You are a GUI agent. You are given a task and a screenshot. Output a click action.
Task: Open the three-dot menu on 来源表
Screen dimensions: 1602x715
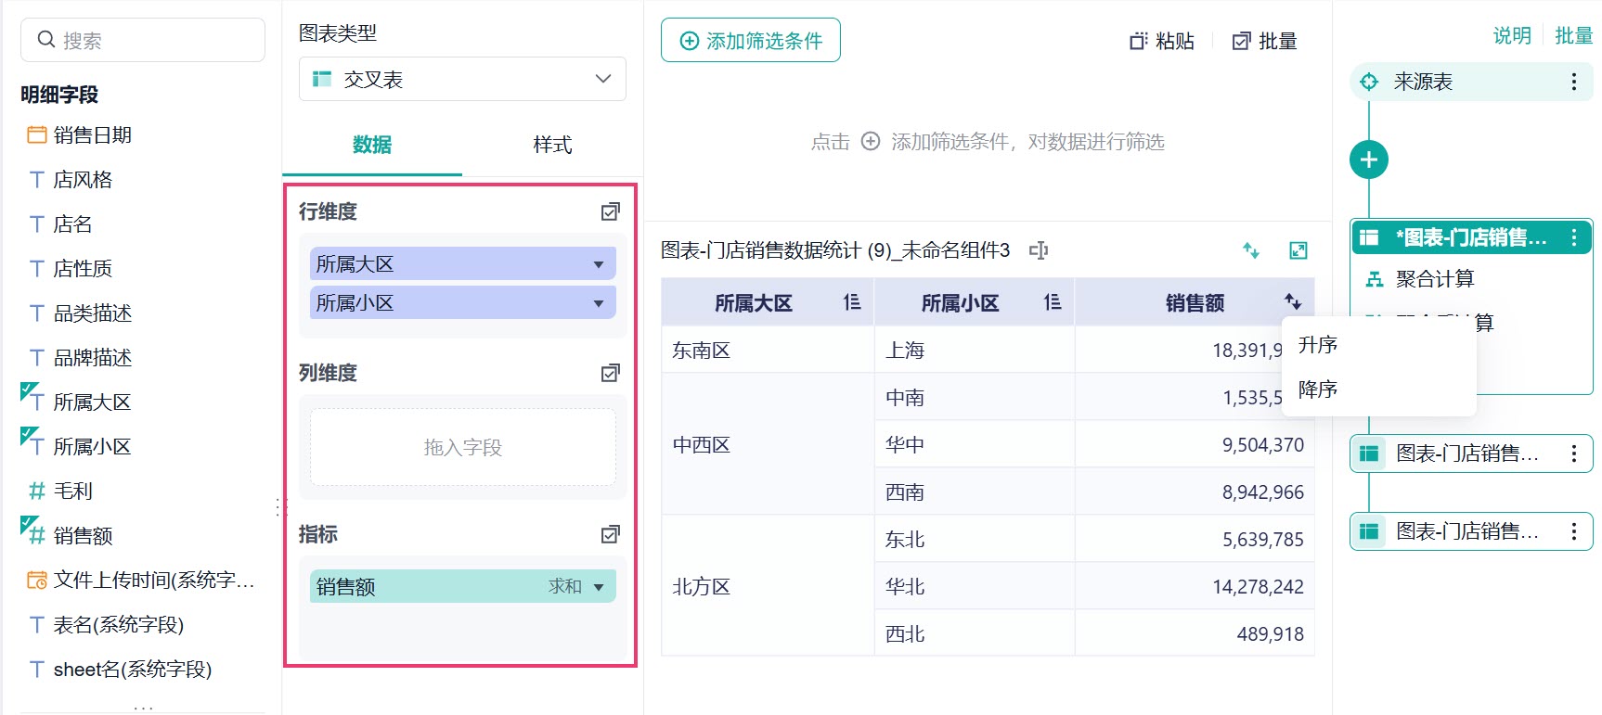click(1573, 82)
